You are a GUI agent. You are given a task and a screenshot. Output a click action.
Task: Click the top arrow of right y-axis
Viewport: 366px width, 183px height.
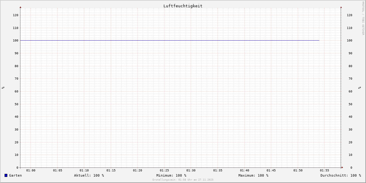(x=341, y=7)
